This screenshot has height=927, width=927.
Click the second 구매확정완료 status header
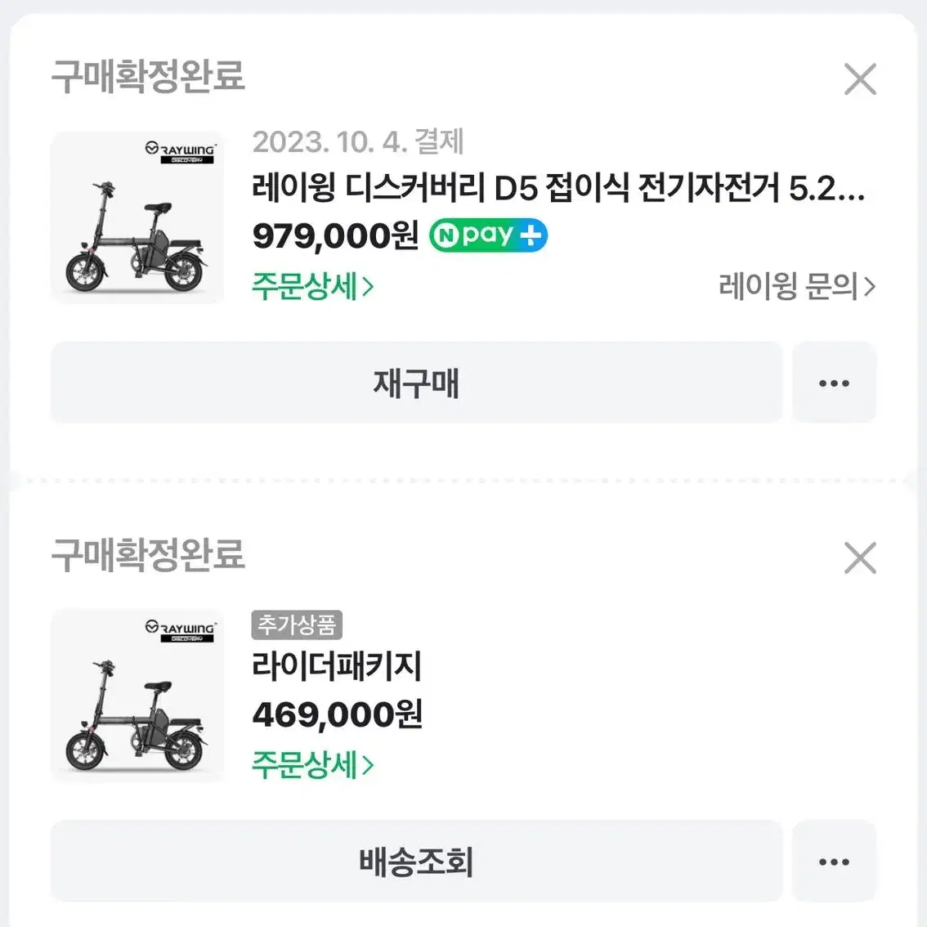(148, 554)
